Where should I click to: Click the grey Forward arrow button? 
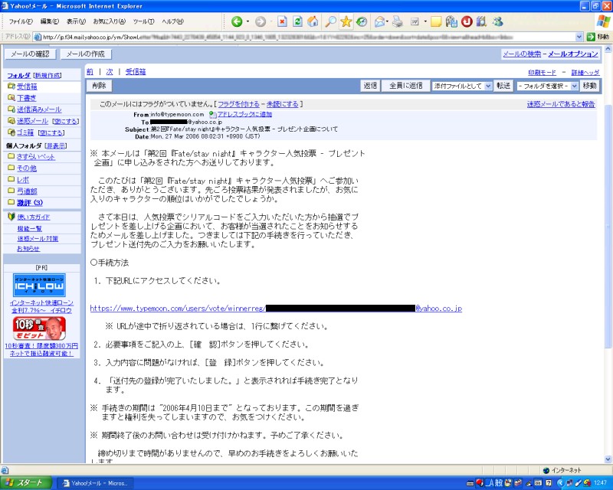coord(261,21)
